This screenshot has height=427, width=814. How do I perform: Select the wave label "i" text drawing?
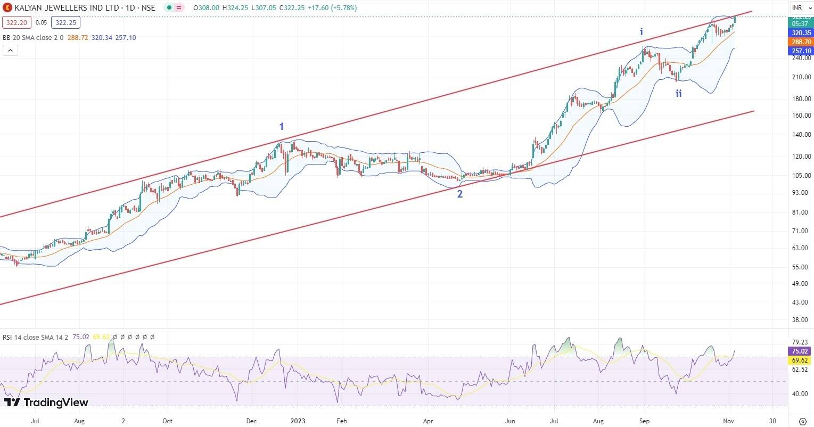[x=642, y=32]
